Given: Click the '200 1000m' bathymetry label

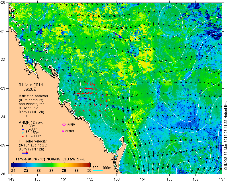Looking at the screenshot, I should point(102,168).
